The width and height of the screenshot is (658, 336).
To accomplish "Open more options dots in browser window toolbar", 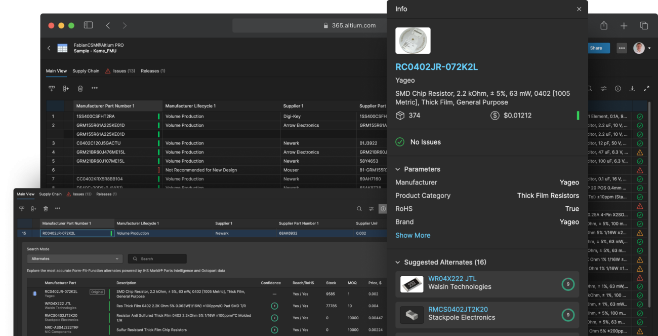I will 95,88.
